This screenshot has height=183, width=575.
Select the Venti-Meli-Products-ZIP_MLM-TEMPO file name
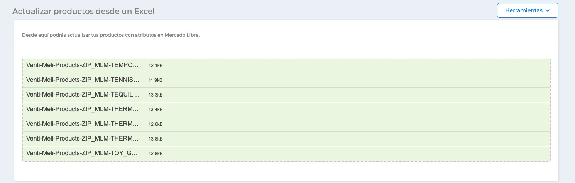tap(82, 65)
